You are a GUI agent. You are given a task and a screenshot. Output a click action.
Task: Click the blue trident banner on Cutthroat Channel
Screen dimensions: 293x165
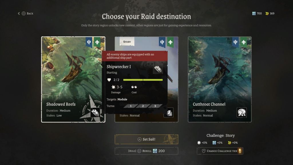coord(235,42)
